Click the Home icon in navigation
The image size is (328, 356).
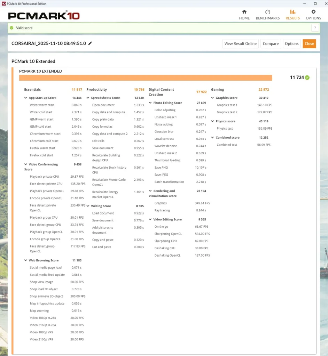pyautogui.click(x=244, y=12)
